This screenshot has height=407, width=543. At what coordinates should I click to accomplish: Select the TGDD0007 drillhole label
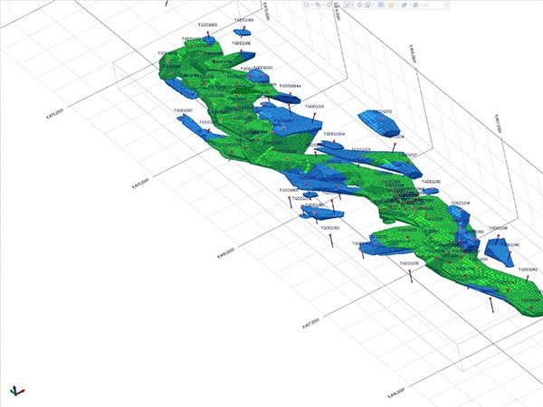coord(185,110)
